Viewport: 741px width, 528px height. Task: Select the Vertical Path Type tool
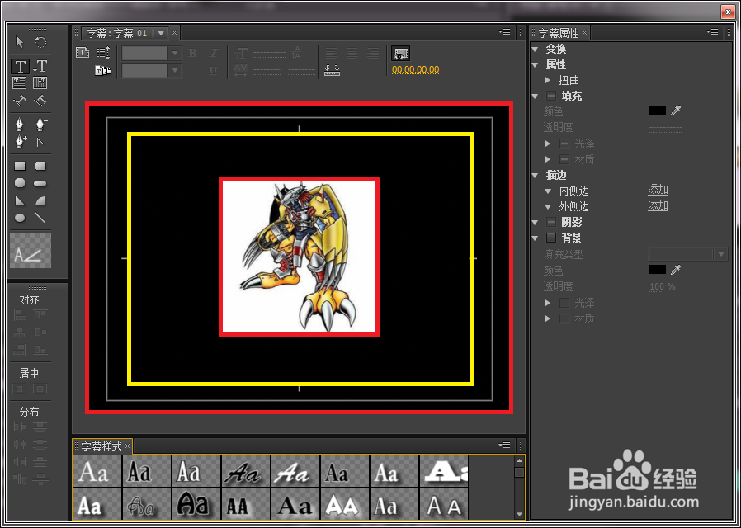coord(40,101)
